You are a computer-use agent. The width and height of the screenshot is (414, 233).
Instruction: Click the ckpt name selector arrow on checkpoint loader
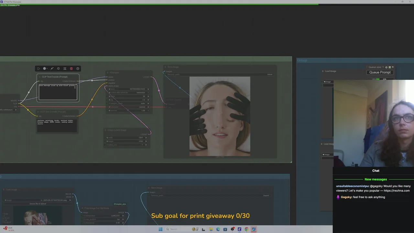pos(16,110)
